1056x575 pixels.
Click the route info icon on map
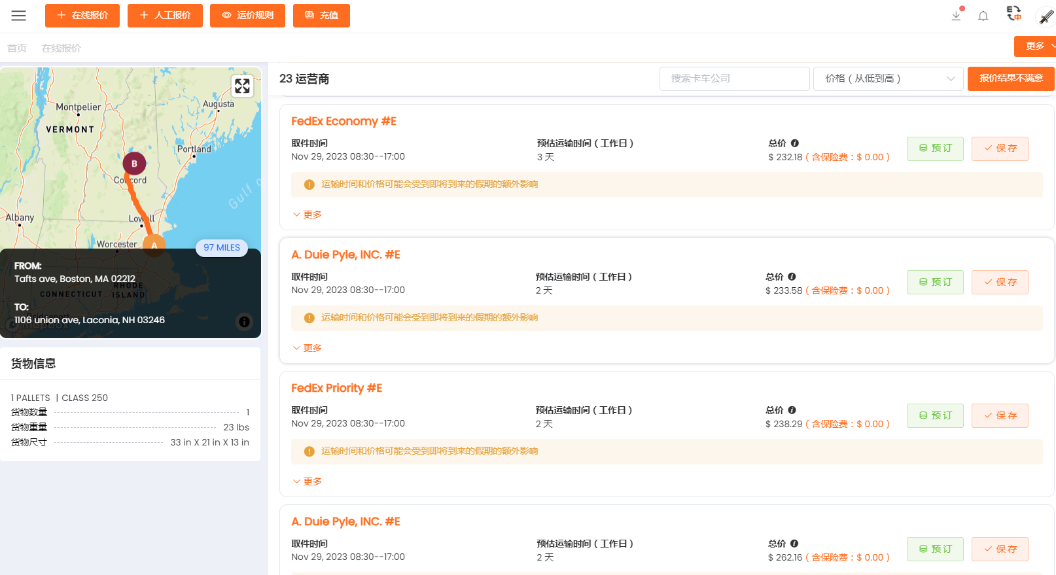(x=244, y=322)
